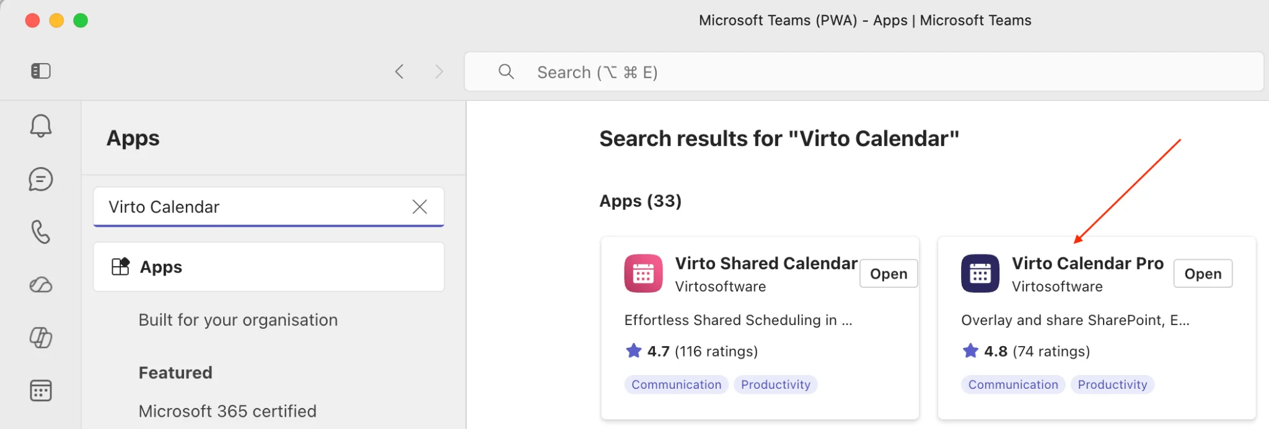This screenshot has width=1269, height=429.
Task: Click the green fullscreen window button
Action: (81, 20)
